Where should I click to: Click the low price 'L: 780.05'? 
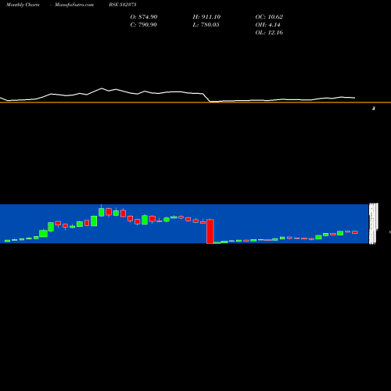tap(206, 25)
